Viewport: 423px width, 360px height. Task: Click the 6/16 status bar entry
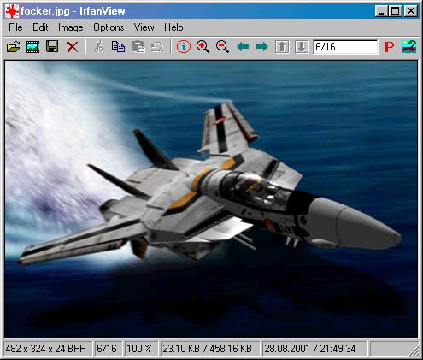(x=108, y=349)
